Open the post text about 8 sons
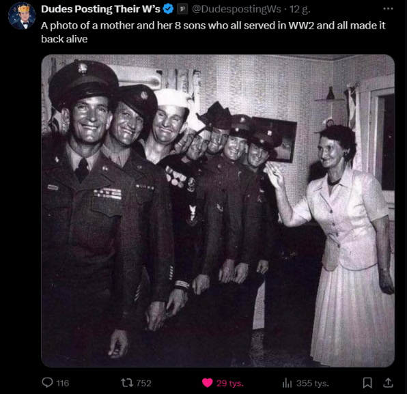 pos(213,32)
